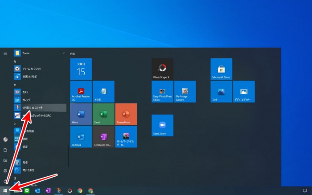This screenshot has height=195, width=312.
Task: Open Documents from Start sidebar
Action: tap(5, 150)
